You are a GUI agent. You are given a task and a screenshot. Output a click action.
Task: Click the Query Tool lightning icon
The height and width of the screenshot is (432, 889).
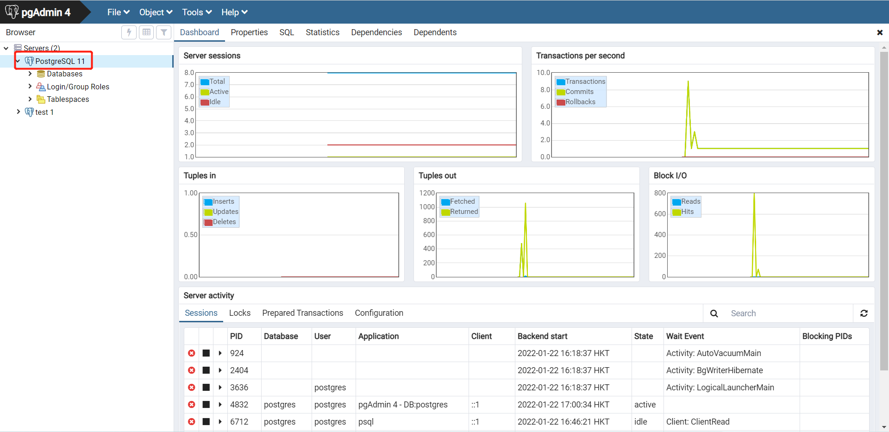point(129,32)
